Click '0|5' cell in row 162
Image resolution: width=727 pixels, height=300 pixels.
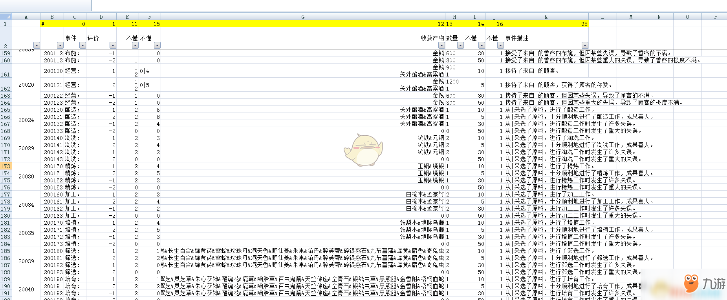(150, 85)
